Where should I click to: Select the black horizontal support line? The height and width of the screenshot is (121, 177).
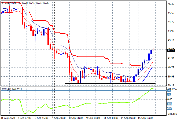tap(110, 83)
